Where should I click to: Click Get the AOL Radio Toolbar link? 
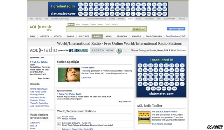[x=164, y=111]
